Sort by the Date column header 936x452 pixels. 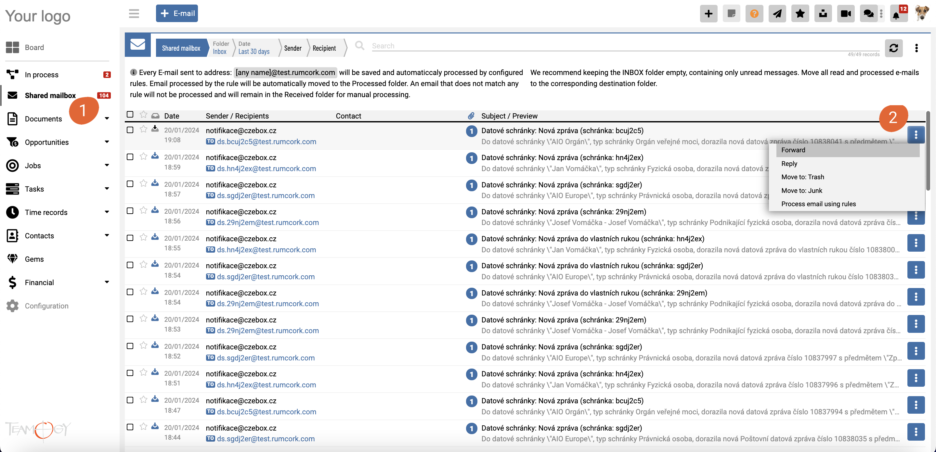coord(172,116)
